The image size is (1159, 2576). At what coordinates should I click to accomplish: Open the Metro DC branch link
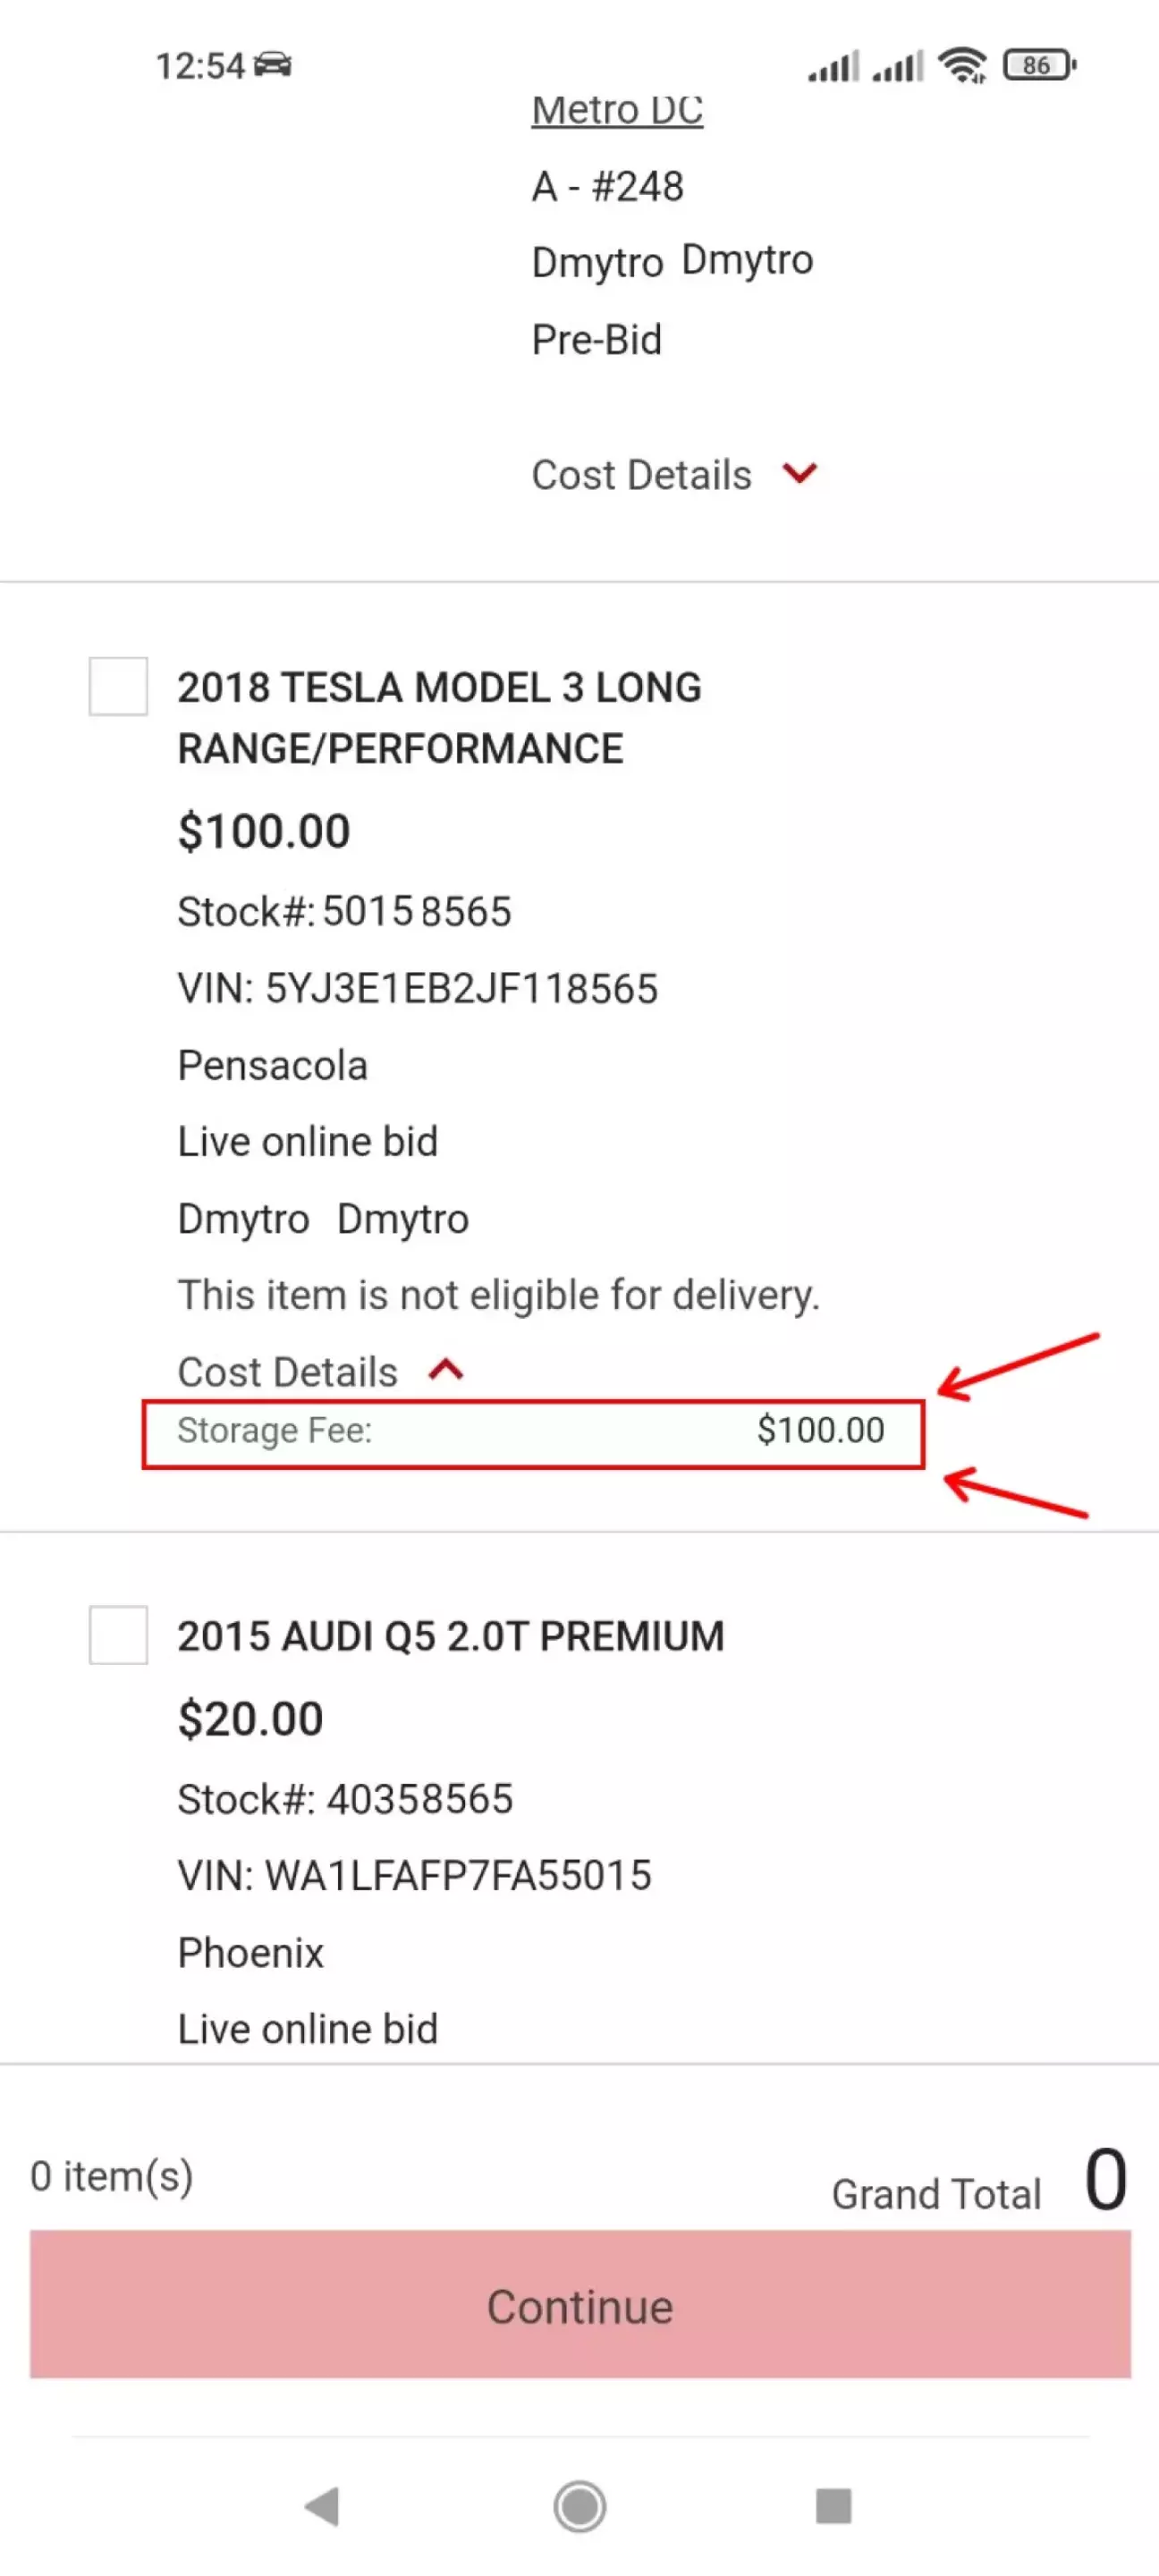point(617,110)
